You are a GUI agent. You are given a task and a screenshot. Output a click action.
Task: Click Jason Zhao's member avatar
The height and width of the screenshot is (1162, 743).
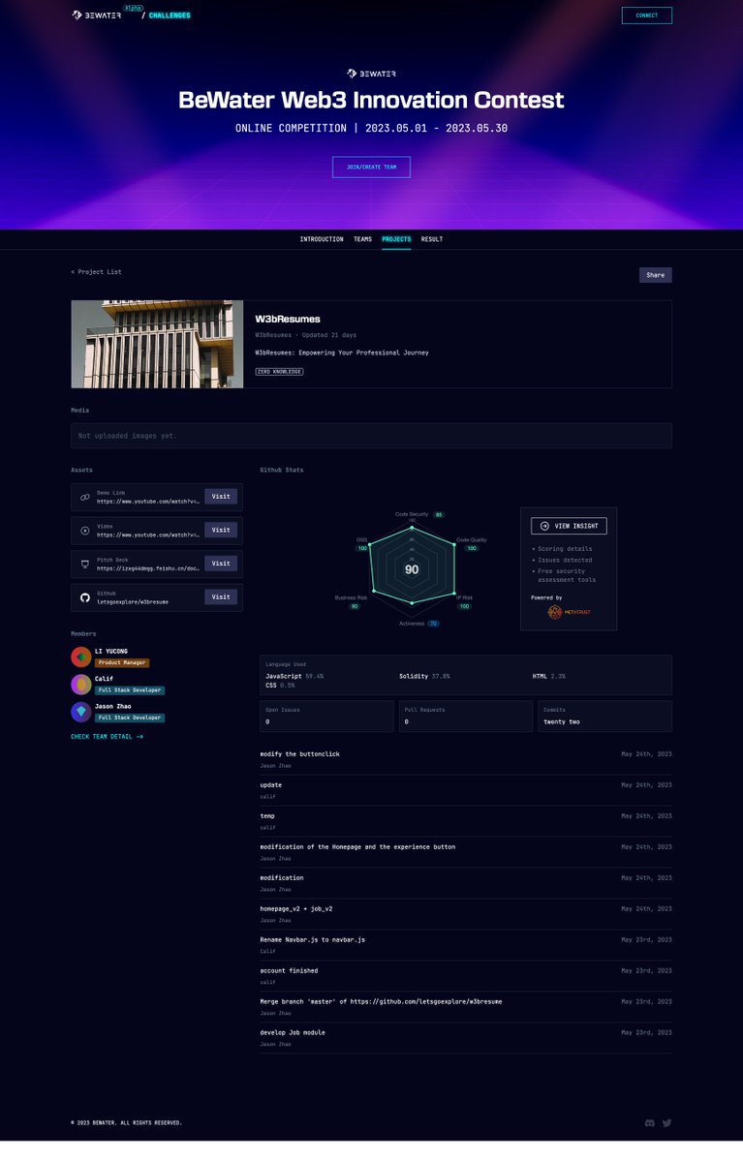[81, 712]
